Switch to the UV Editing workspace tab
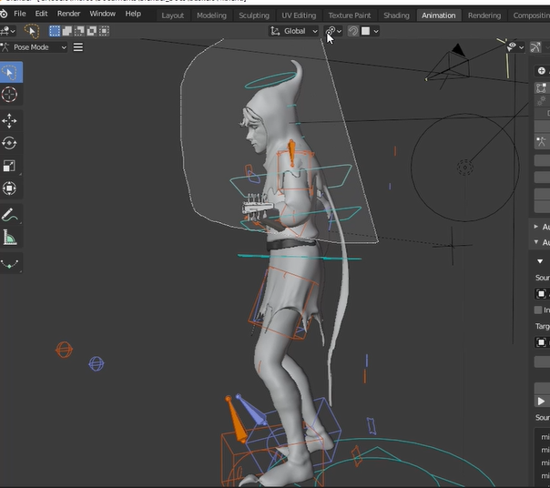 click(x=299, y=15)
